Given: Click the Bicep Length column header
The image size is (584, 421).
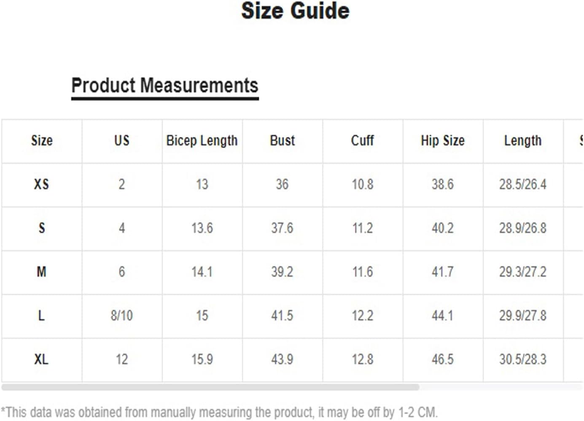Looking at the screenshot, I should pyautogui.click(x=202, y=141).
